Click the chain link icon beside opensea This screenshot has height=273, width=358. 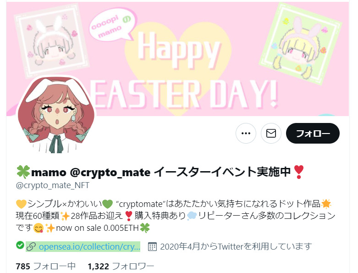(x=31, y=247)
